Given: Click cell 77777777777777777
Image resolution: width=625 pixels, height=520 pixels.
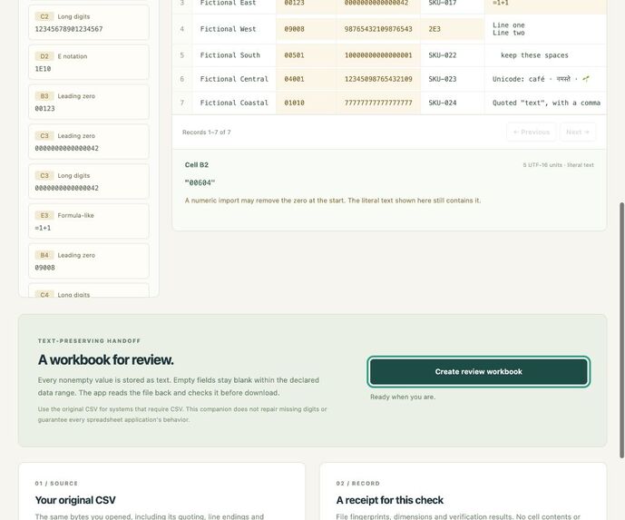Looking at the screenshot, I should click(x=378, y=103).
